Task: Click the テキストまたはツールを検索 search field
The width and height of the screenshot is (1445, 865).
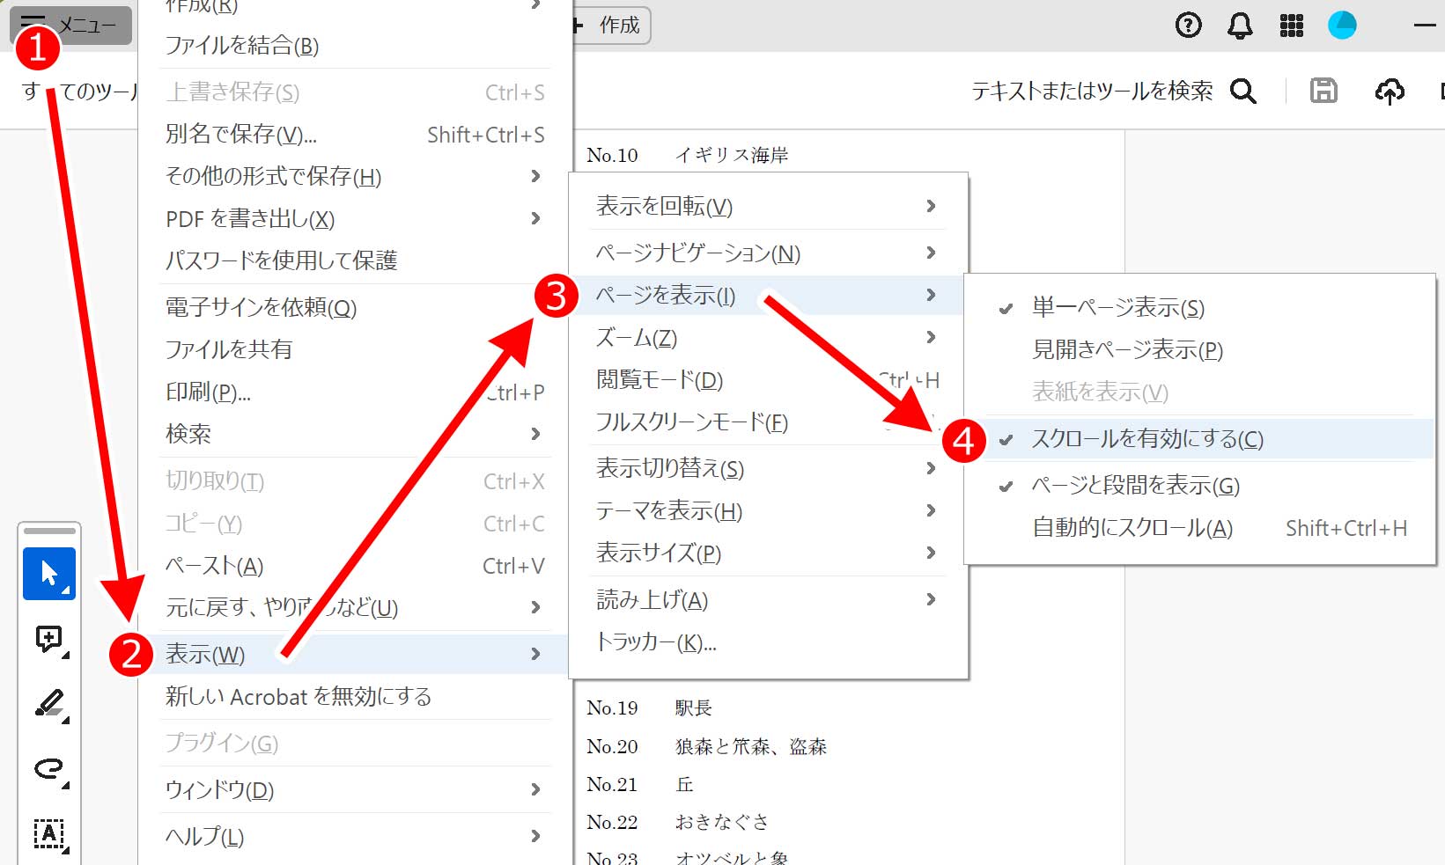Action: coord(1092,91)
